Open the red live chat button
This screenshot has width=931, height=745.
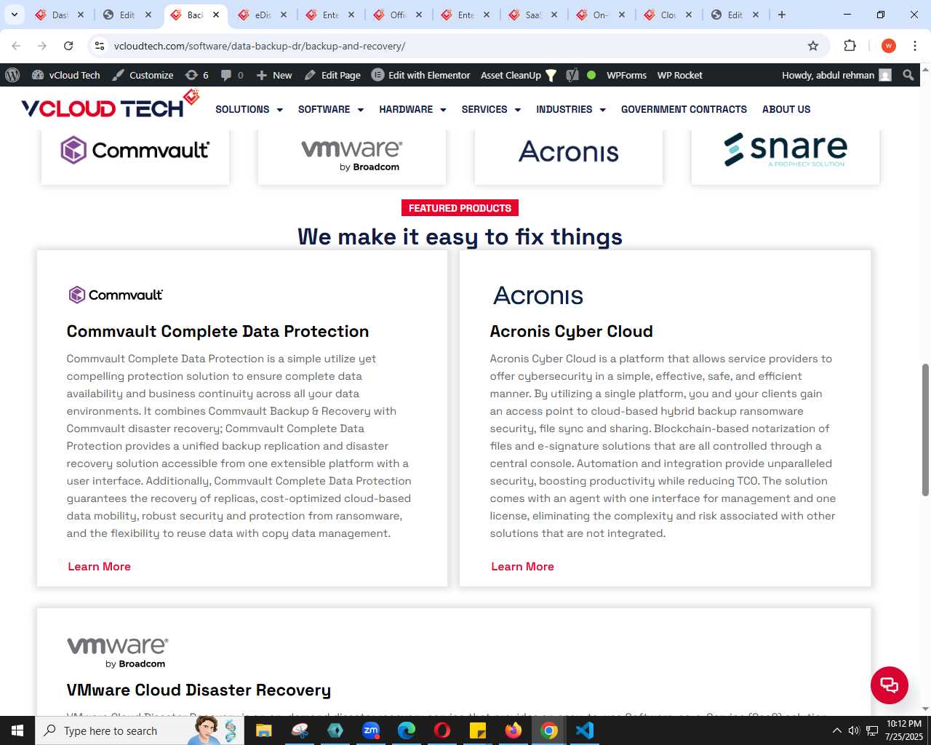pyautogui.click(x=889, y=685)
